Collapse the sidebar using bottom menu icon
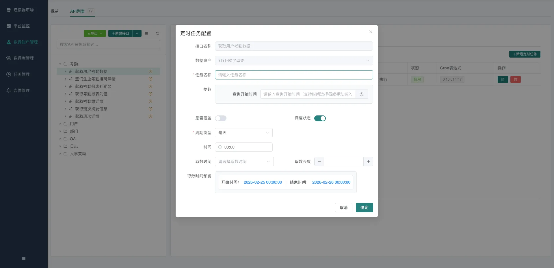The width and height of the screenshot is (554, 268). click(x=24, y=259)
